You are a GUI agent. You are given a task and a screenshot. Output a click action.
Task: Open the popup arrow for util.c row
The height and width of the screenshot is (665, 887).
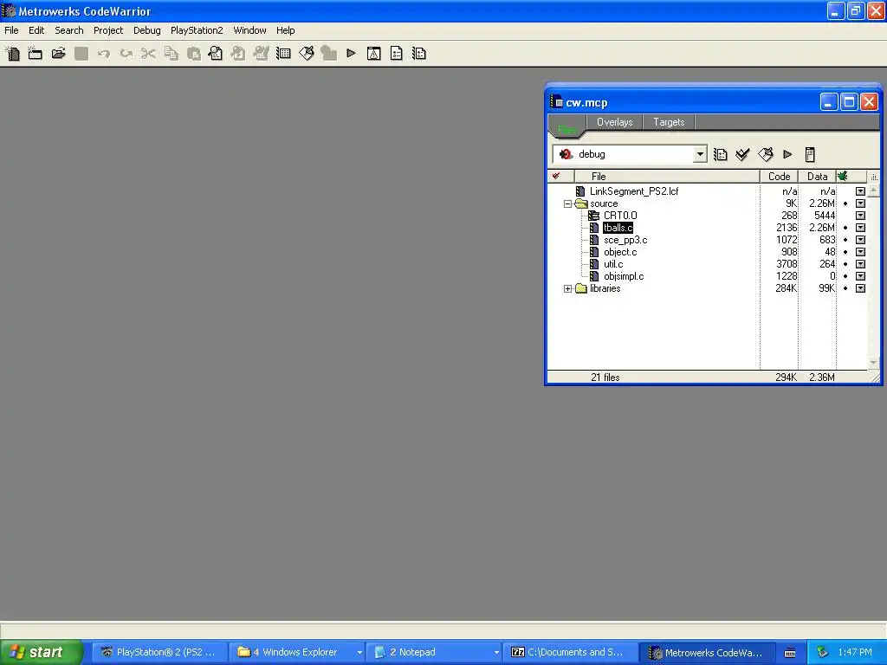[x=860, y=264]
